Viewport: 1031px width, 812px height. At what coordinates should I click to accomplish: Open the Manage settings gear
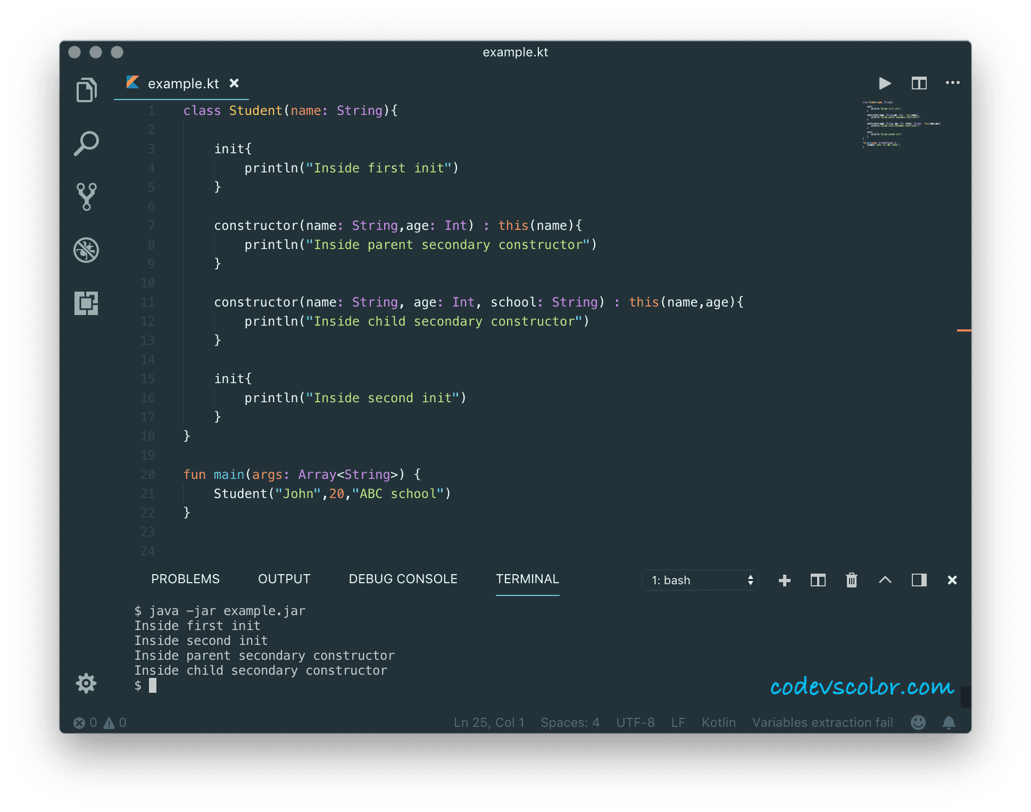point(86,683)
